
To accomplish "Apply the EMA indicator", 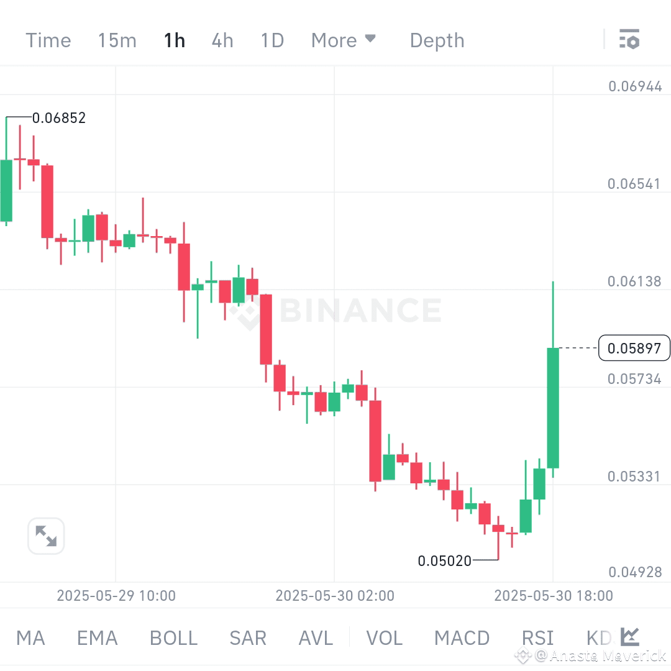I will click(x=97, y=637).
